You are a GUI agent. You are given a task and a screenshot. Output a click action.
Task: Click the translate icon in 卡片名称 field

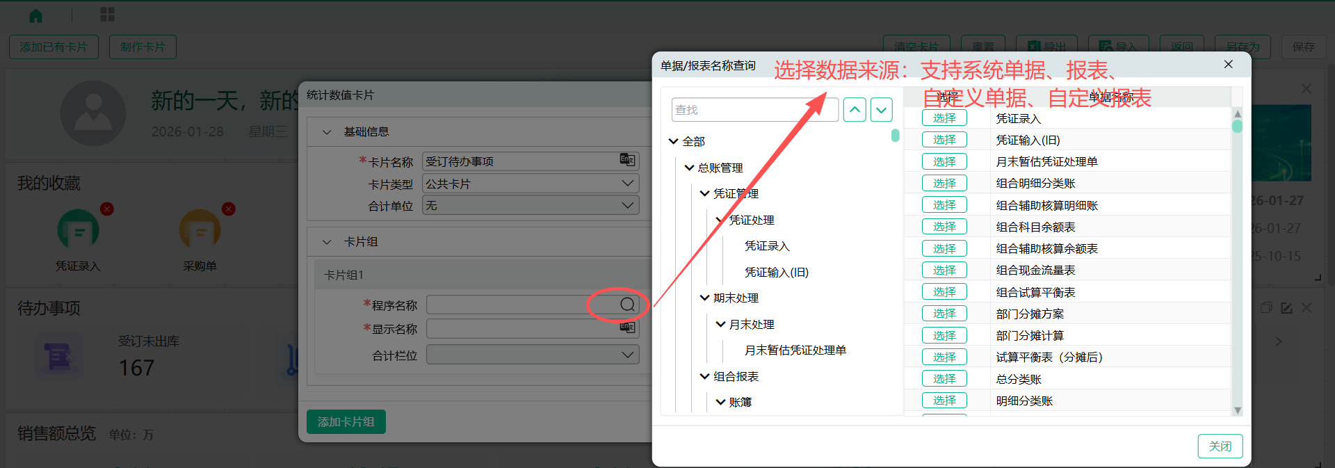point(627,161)
